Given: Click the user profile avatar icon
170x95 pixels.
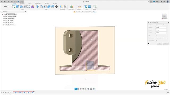Looking at the screenshot, I should (168, 2).
